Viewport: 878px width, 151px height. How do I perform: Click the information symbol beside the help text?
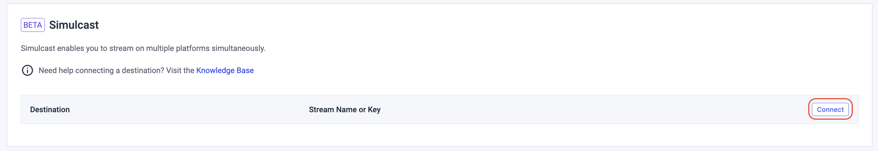pyautogui.click(x=27, y=70)
